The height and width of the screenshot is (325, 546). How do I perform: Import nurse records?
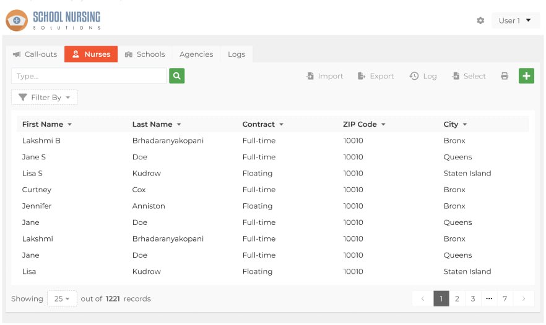coord(325,76)
